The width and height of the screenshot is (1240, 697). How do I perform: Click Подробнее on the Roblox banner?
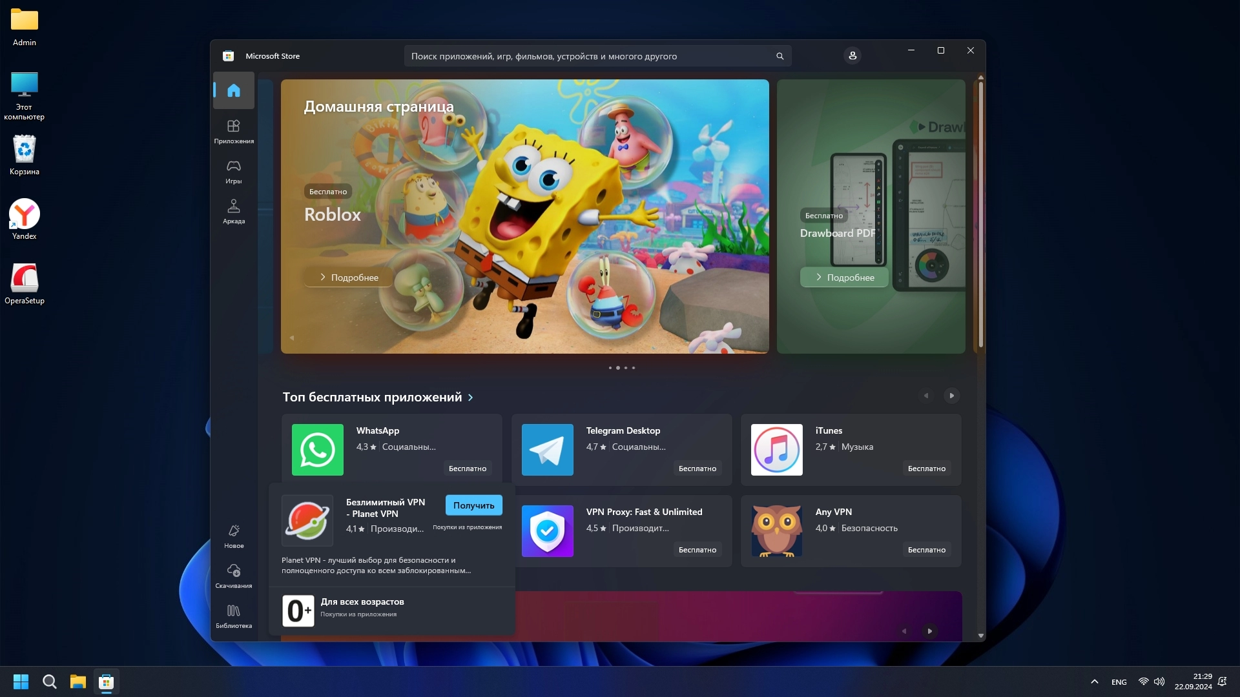point(349,278)
